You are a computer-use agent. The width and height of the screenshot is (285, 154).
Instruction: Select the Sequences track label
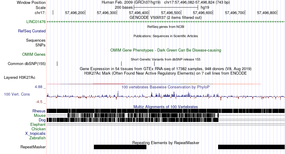tap(36, 40)
